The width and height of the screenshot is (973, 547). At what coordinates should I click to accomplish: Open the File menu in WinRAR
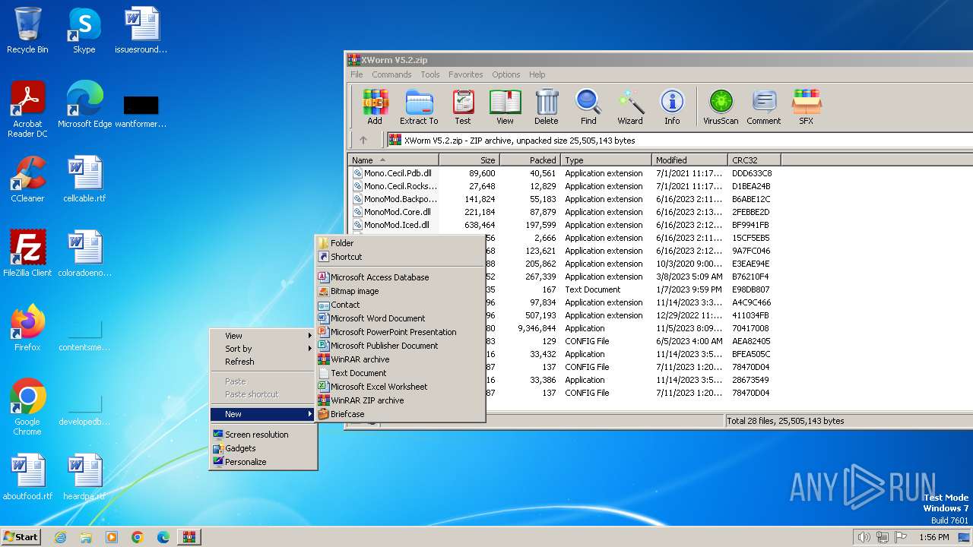click(356, 74)
